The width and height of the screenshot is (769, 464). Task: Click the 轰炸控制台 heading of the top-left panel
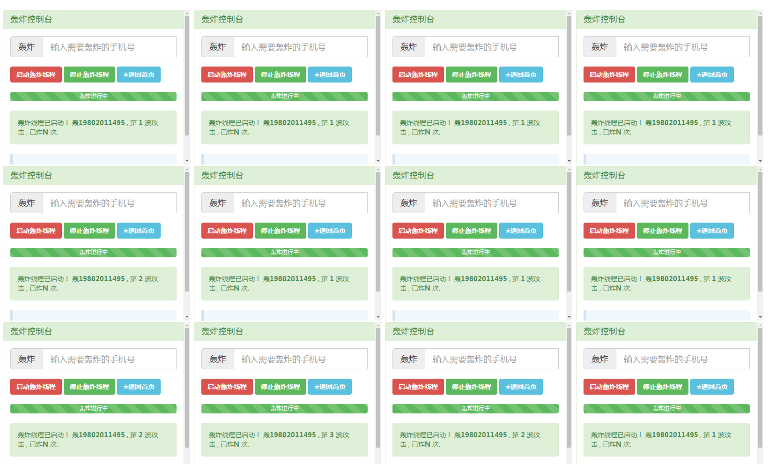[x=31, y=19]
